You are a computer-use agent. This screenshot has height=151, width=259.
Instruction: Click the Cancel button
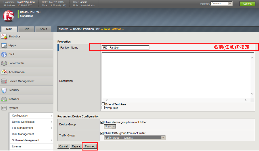[63, 146]
